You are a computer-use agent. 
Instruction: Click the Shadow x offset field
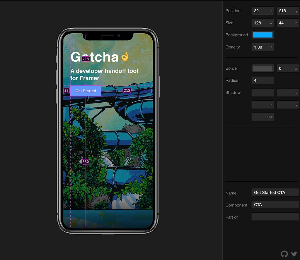click(263, 105)
